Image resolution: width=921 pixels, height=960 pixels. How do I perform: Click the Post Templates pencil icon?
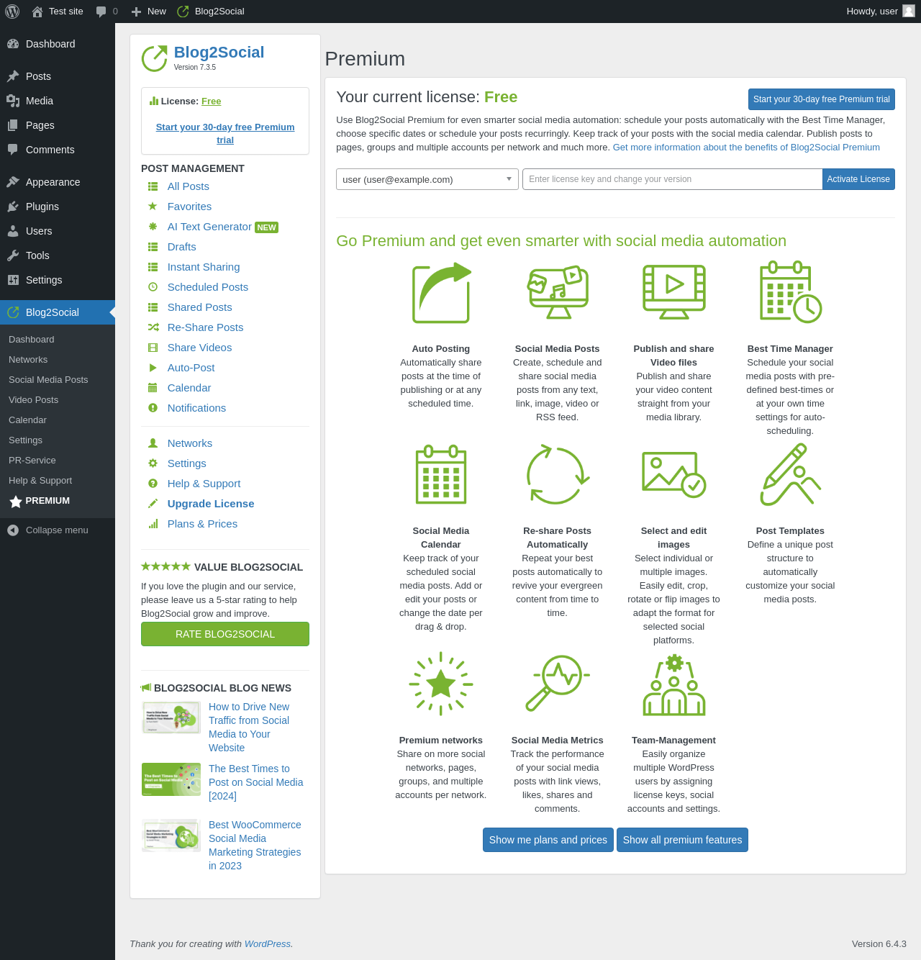[x=790, y=474]
